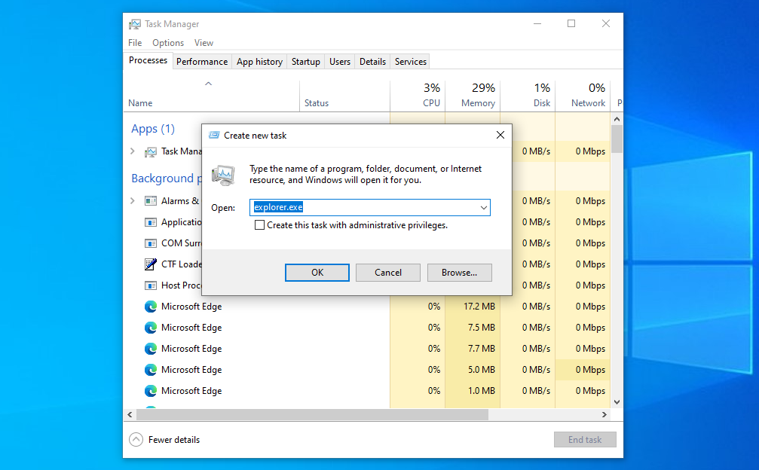The width and height of the screenshot is (759, 470).
Task: Enable administrative privileges for the new task
Action: (259, 224)
